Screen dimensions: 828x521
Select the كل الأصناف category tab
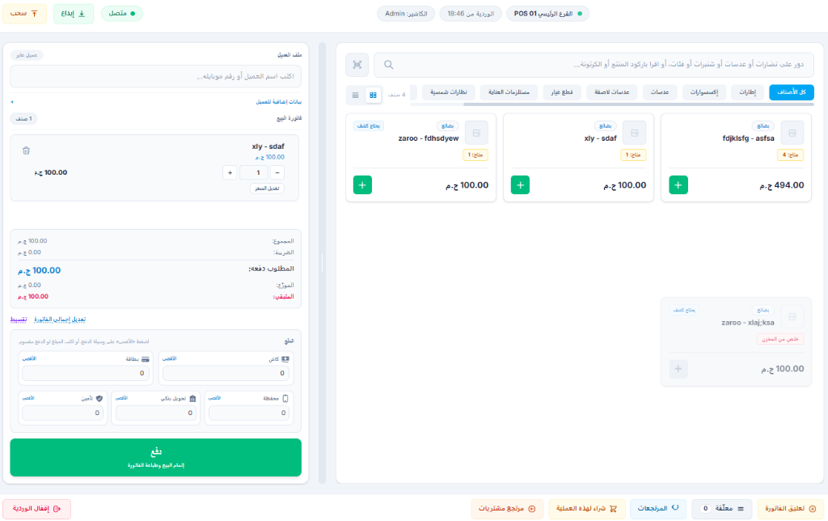(x=791, y=92)
